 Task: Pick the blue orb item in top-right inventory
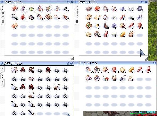(x=114, y=26)
